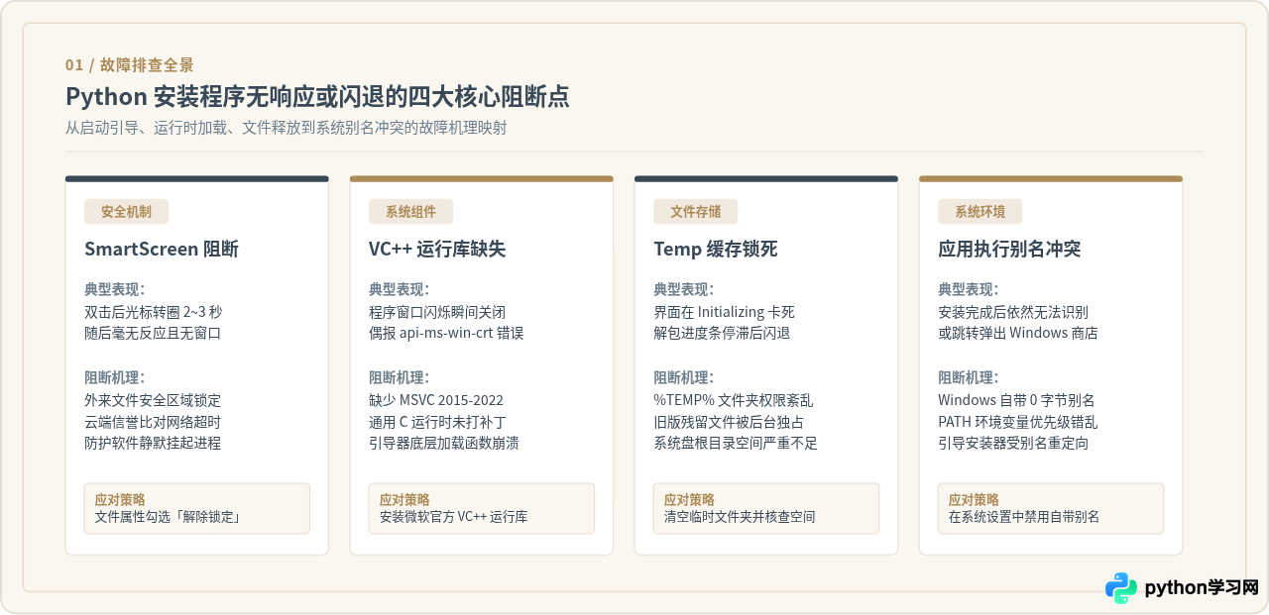Click '引导安装器受别名重定向' line

click(1013, 443)
